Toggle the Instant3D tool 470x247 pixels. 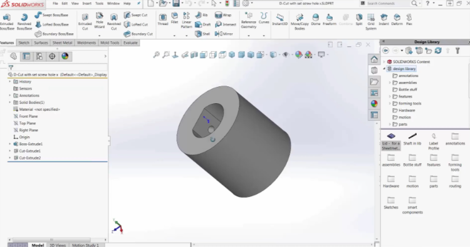(x=279, y=20)
